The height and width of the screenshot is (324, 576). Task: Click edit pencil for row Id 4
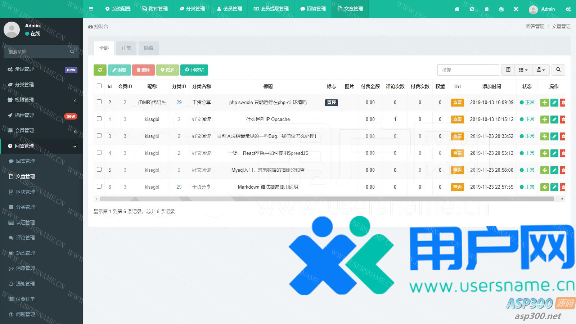pyautogui.click(x=554, y=153)
